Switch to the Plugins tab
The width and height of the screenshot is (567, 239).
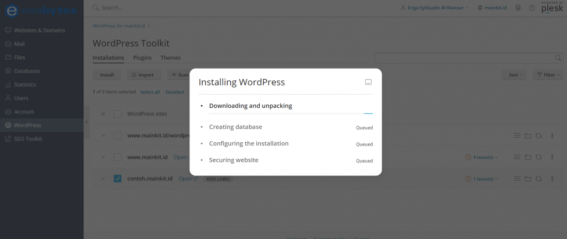coord(142,58)
